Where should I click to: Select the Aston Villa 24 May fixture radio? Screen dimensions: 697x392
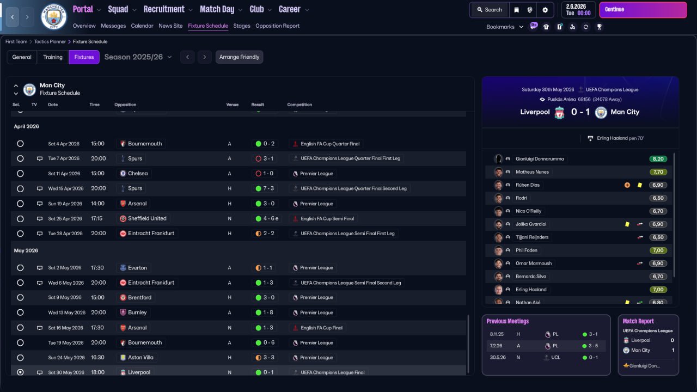20,358
